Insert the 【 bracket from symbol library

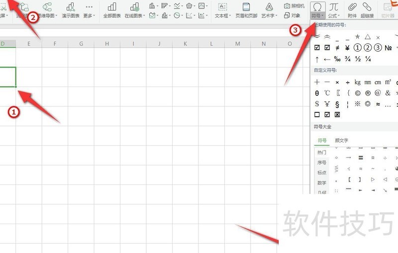point(349,179)
